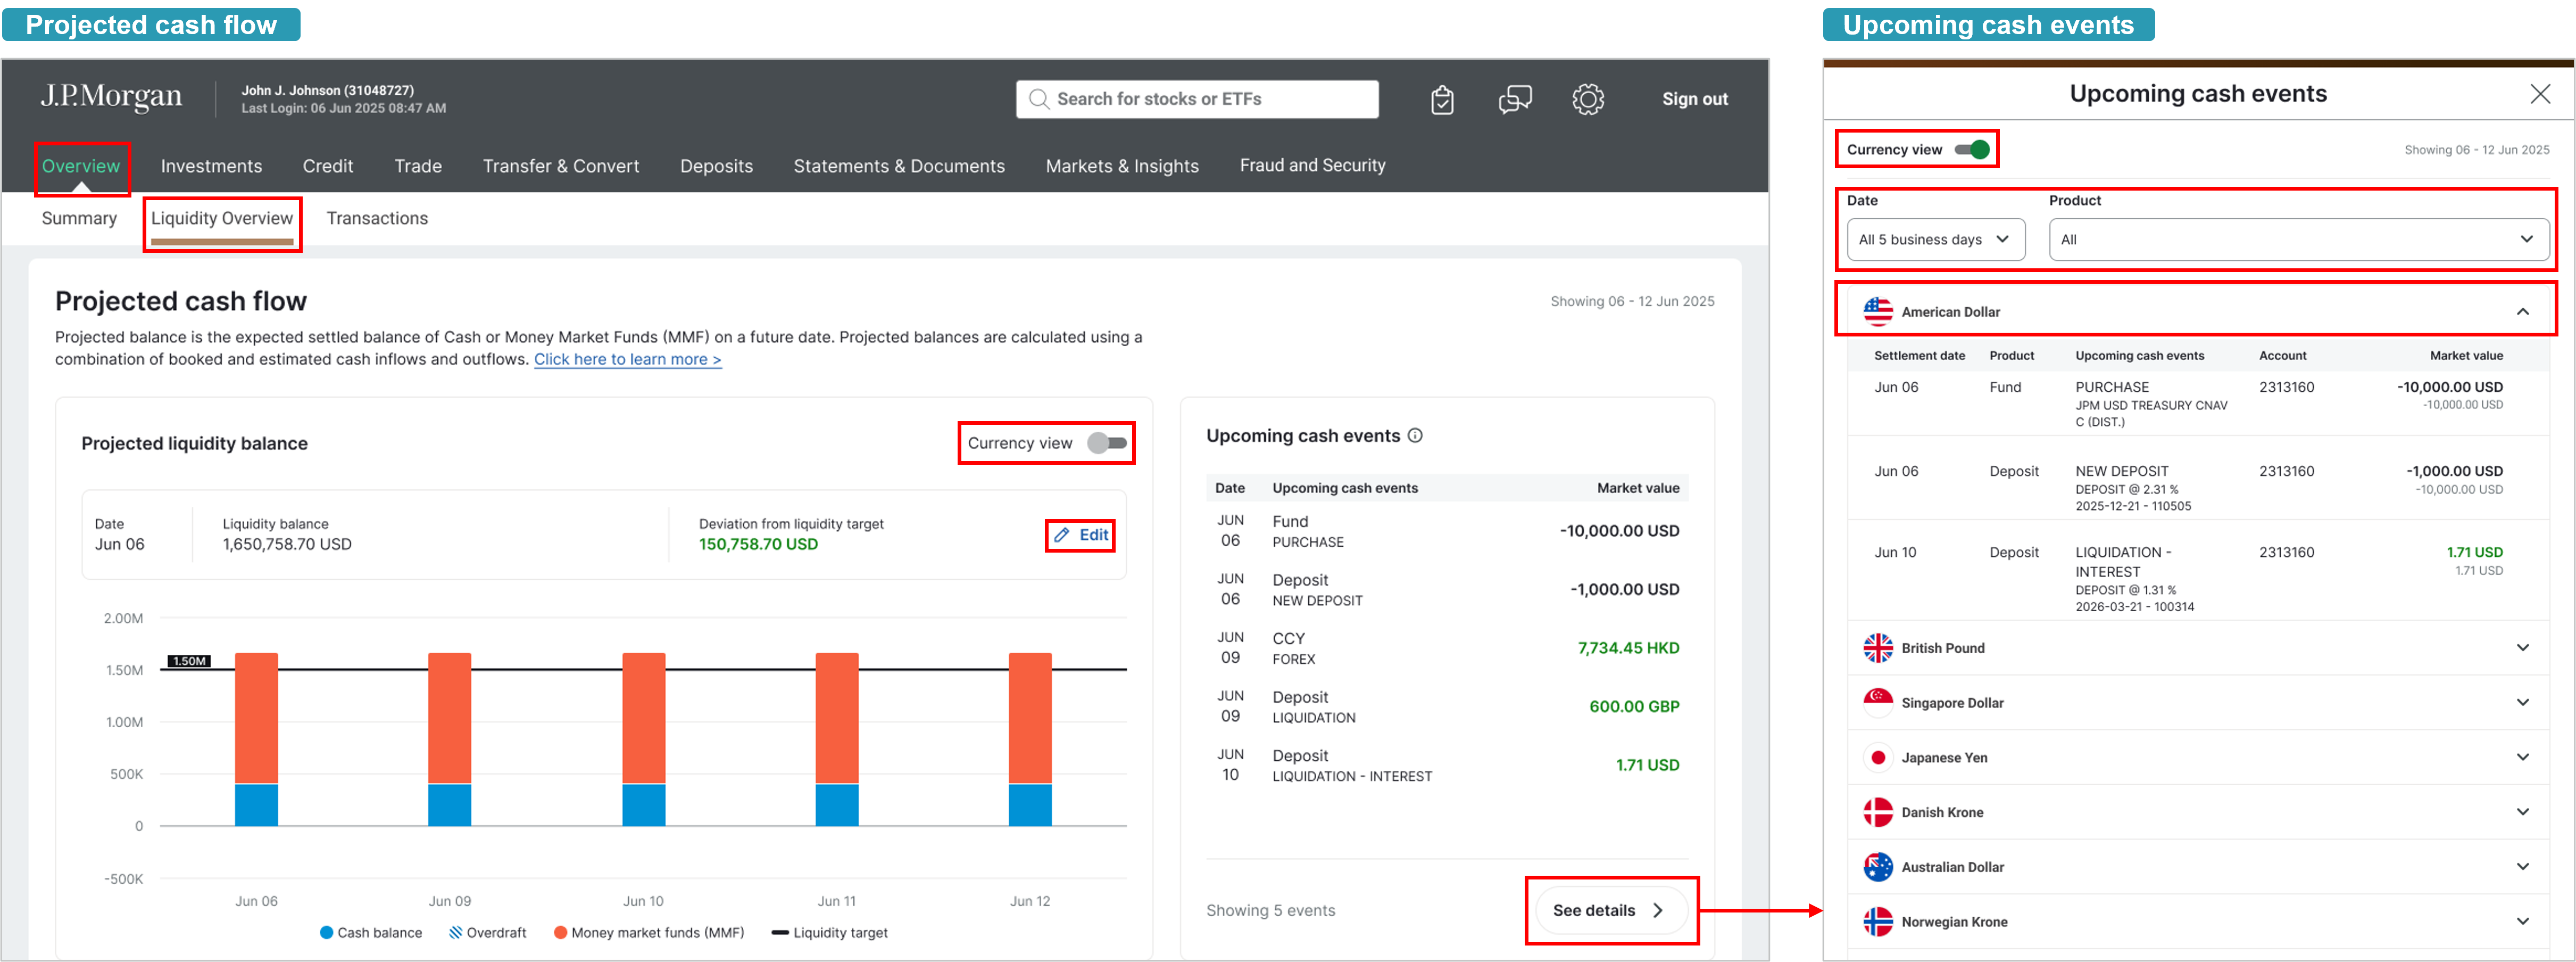The image size is (2576, 962).
Task: Turn off Currency view in Upcoming cash events panel
Action: tap(1972, 149)
